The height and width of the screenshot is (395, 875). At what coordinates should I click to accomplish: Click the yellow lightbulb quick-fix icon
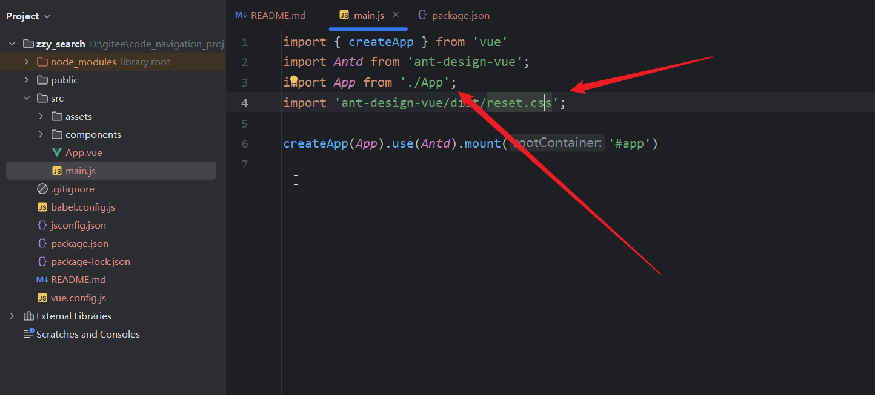pyautogui.click(x=294, y=81)
